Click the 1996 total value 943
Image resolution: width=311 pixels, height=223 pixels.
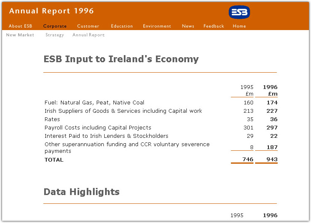coord(272,160)
